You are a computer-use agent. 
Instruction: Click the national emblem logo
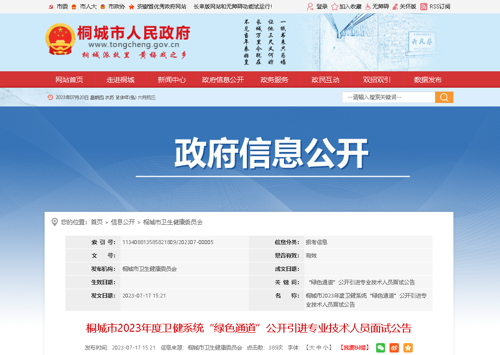click(60, 39)
